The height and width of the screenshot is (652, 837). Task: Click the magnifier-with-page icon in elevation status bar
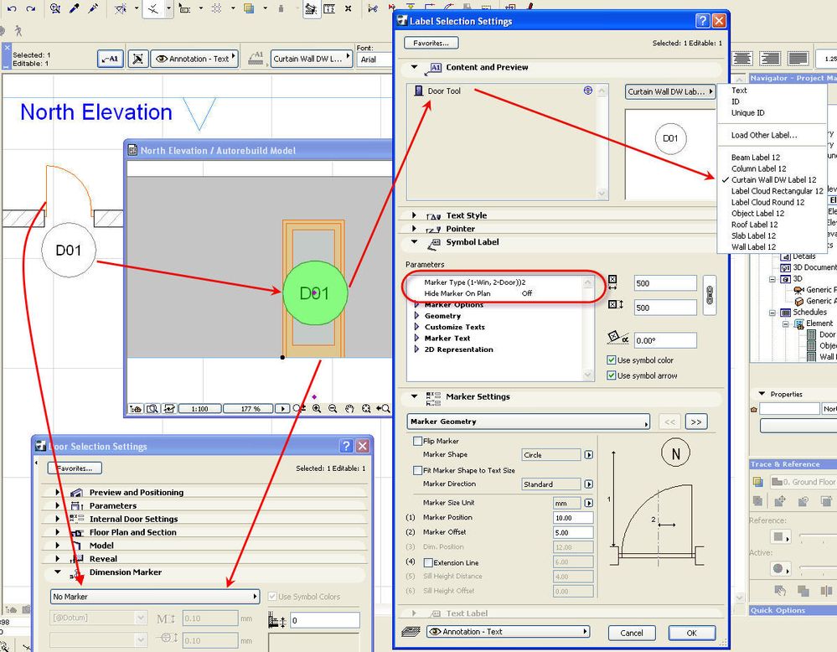152,408
